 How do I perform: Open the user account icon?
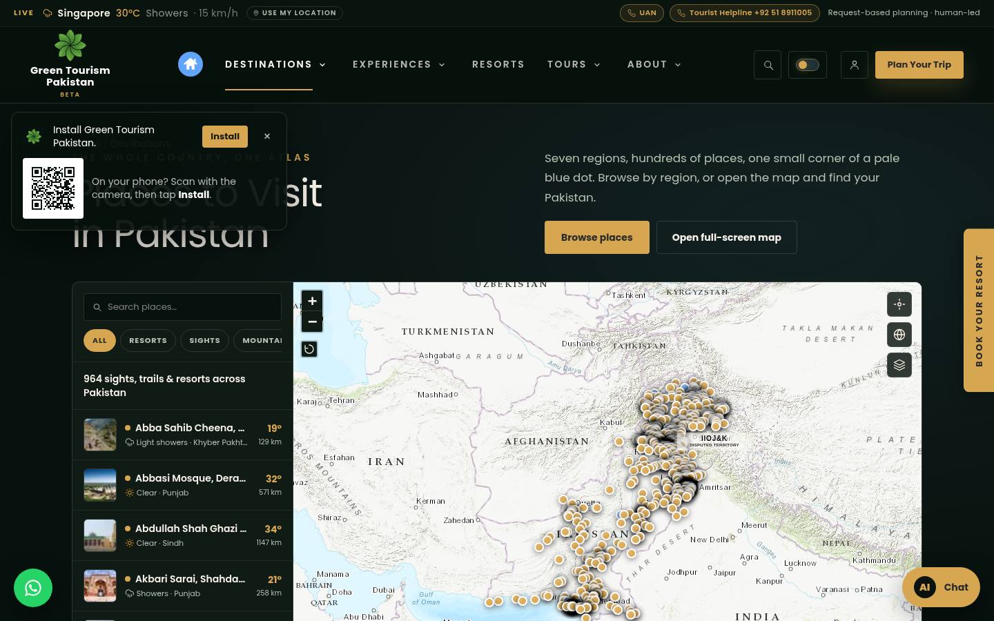pyautogui.click(x=855, y=65)
